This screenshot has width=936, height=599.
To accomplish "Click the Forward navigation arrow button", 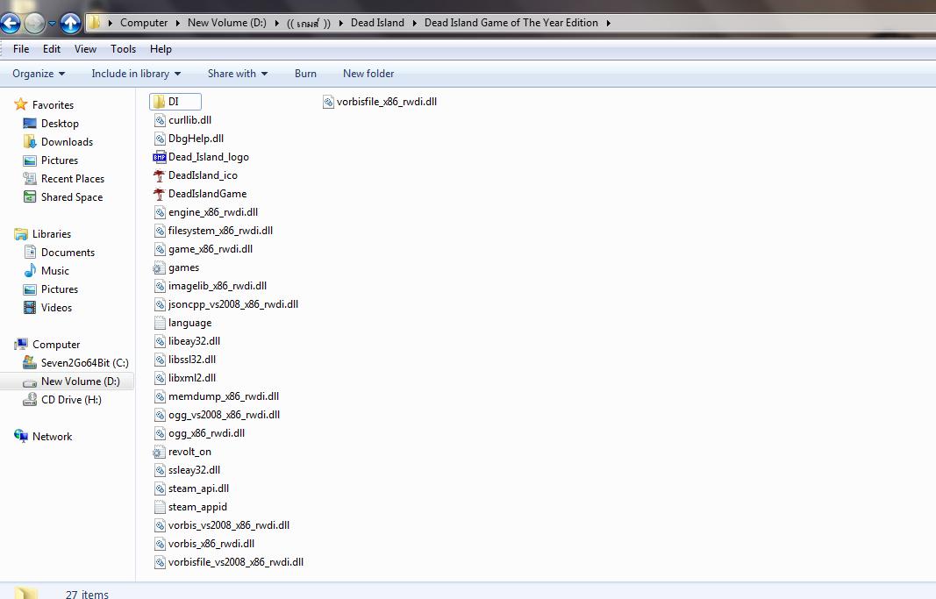I will 34,24.
